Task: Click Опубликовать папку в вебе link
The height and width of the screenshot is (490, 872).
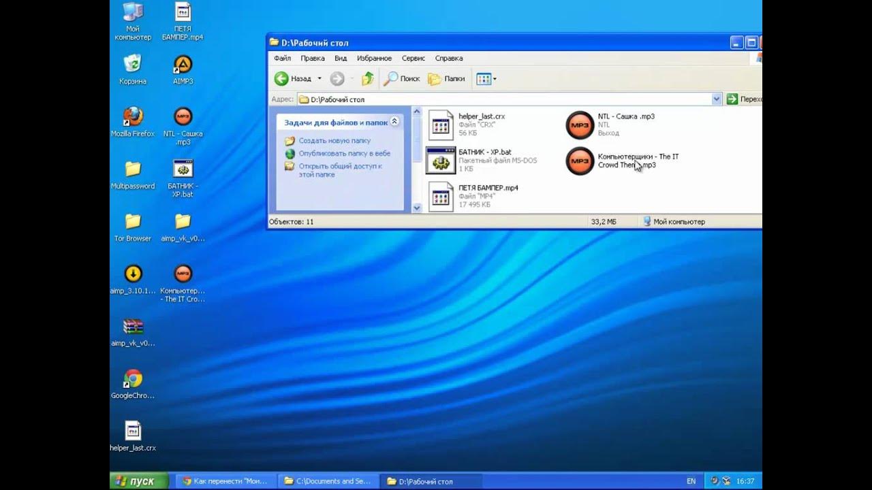Action: 345,154
